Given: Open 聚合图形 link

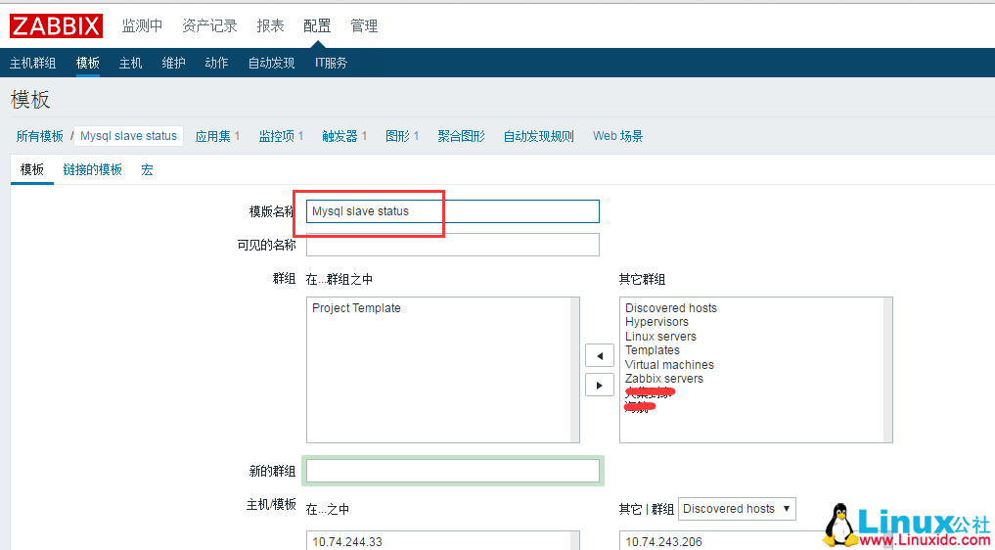Looking at the screenshot, I should [x=462, y=136].
